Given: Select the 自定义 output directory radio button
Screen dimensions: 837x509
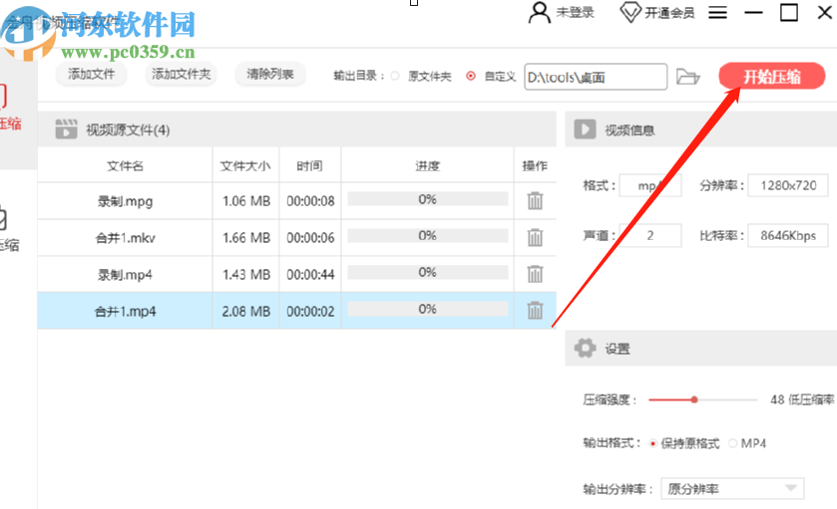Looking at the screenshot, I should click(x=470, y=77).
